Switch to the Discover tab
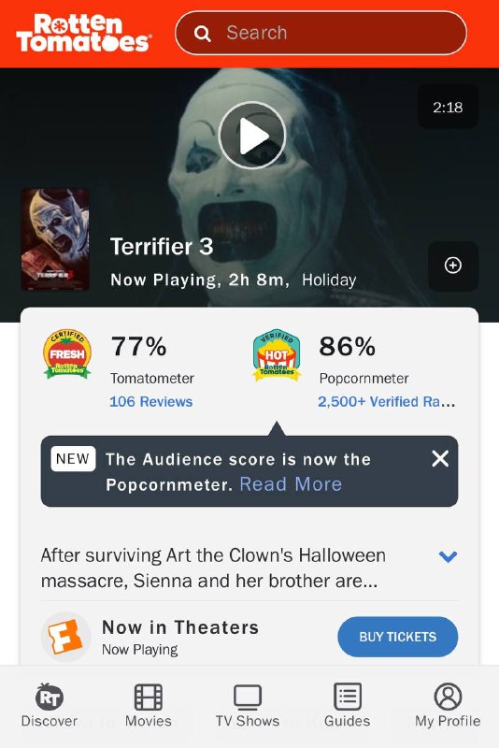 (50, 705)
